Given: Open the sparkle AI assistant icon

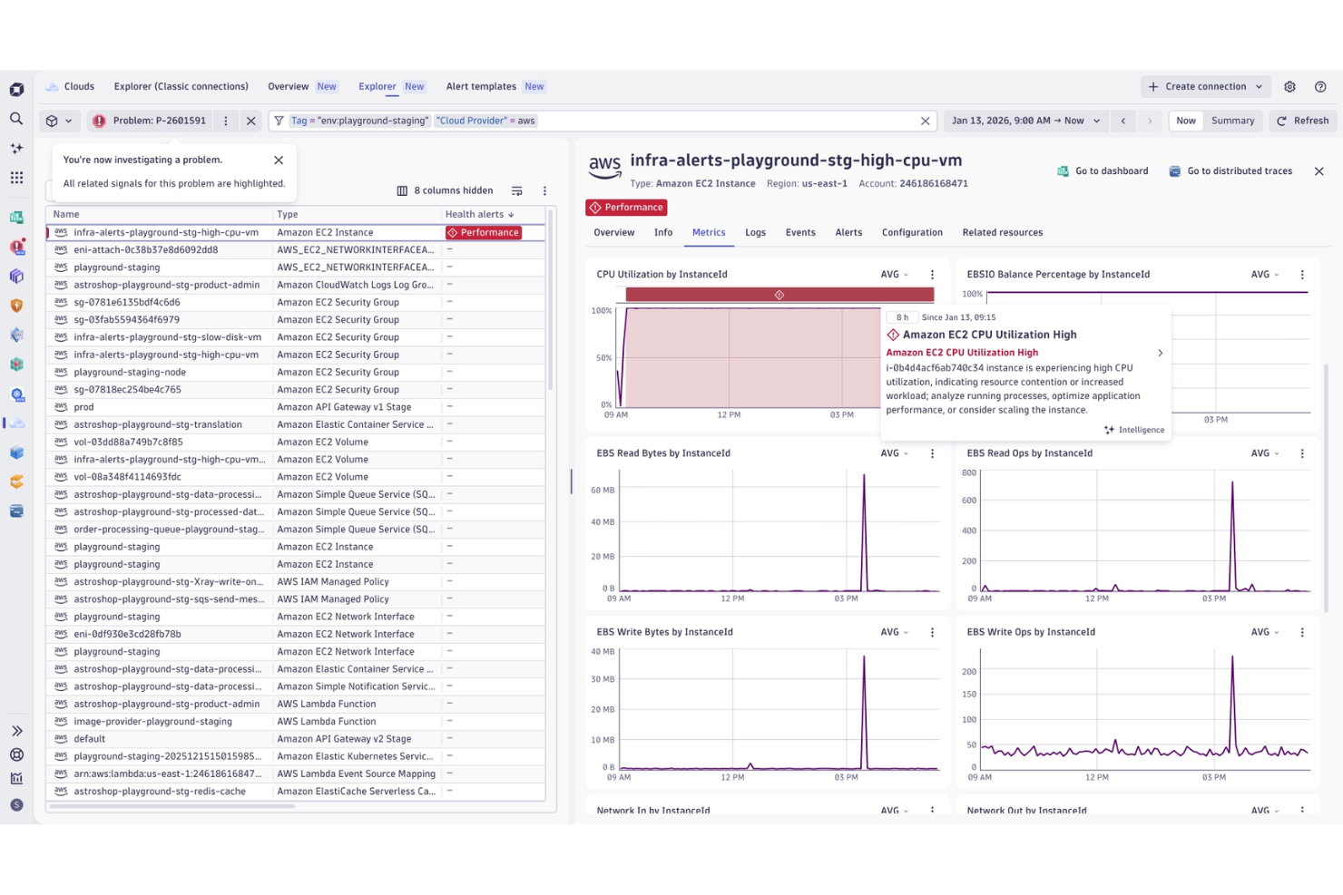Looking at the screenshot, I should (x=16, y=148).
